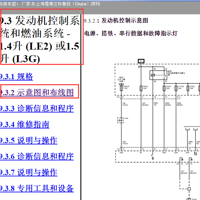Click the ground symbol below pin 67
200x200 pixels.
click(153, 158)
